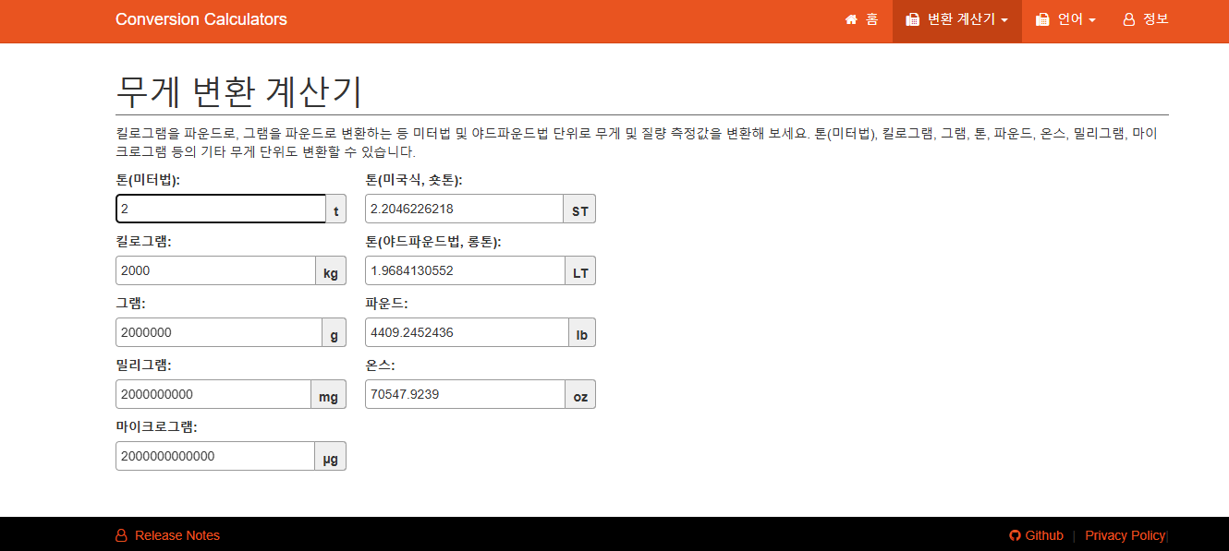The image size is (1229, 551).
Task: Click the oz unit badge next to the ounces field
Action: [580, 394]
